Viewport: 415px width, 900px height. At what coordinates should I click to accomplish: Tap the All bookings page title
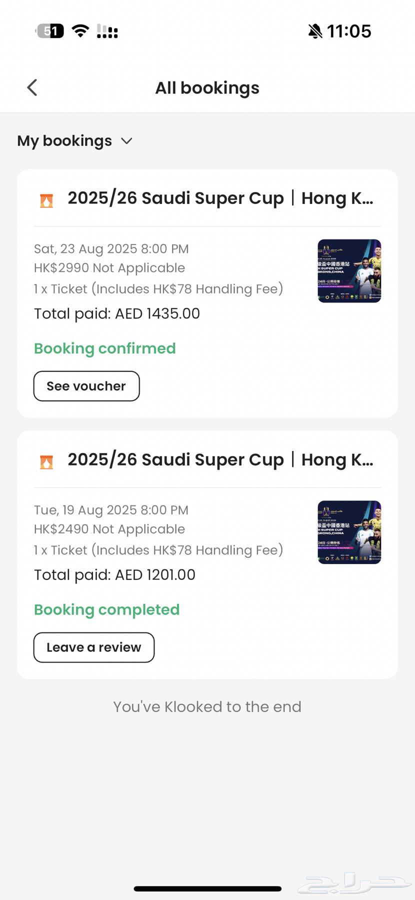tap(207, 88)
